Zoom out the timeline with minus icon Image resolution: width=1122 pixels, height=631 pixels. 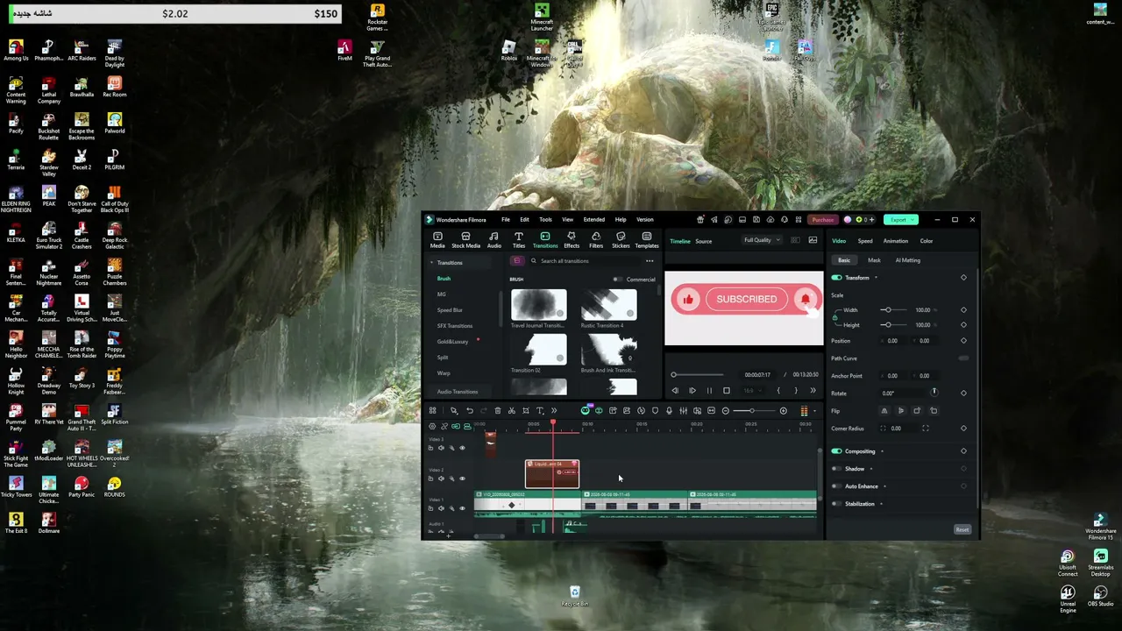tap(725, 411)
